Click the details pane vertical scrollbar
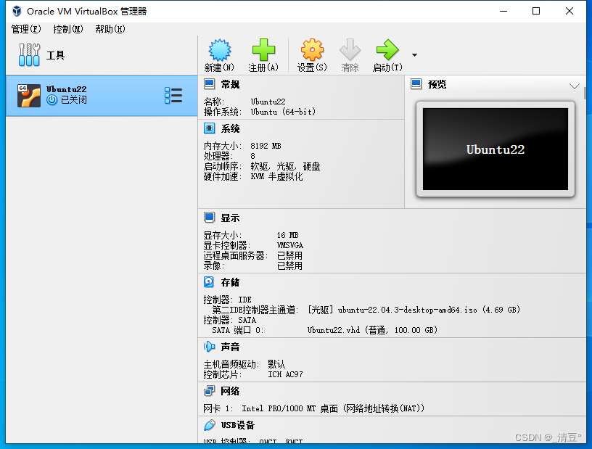 coord(585,94)
